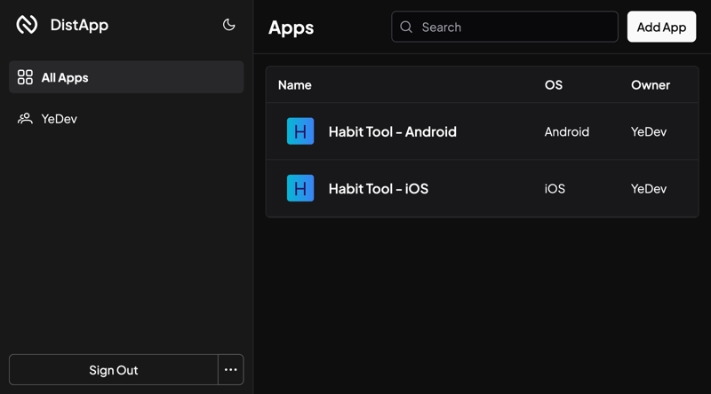Focus the Search input field
Image resolution: width=711 pixels, height=394 pixels.
coord(505,28)
